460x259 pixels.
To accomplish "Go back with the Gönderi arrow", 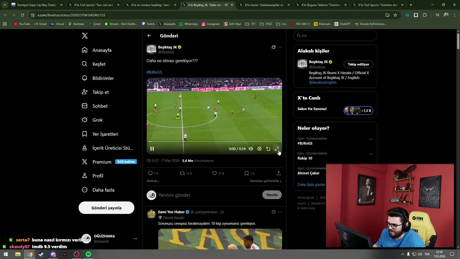I will pyautogui.click(x=149, y=36).
